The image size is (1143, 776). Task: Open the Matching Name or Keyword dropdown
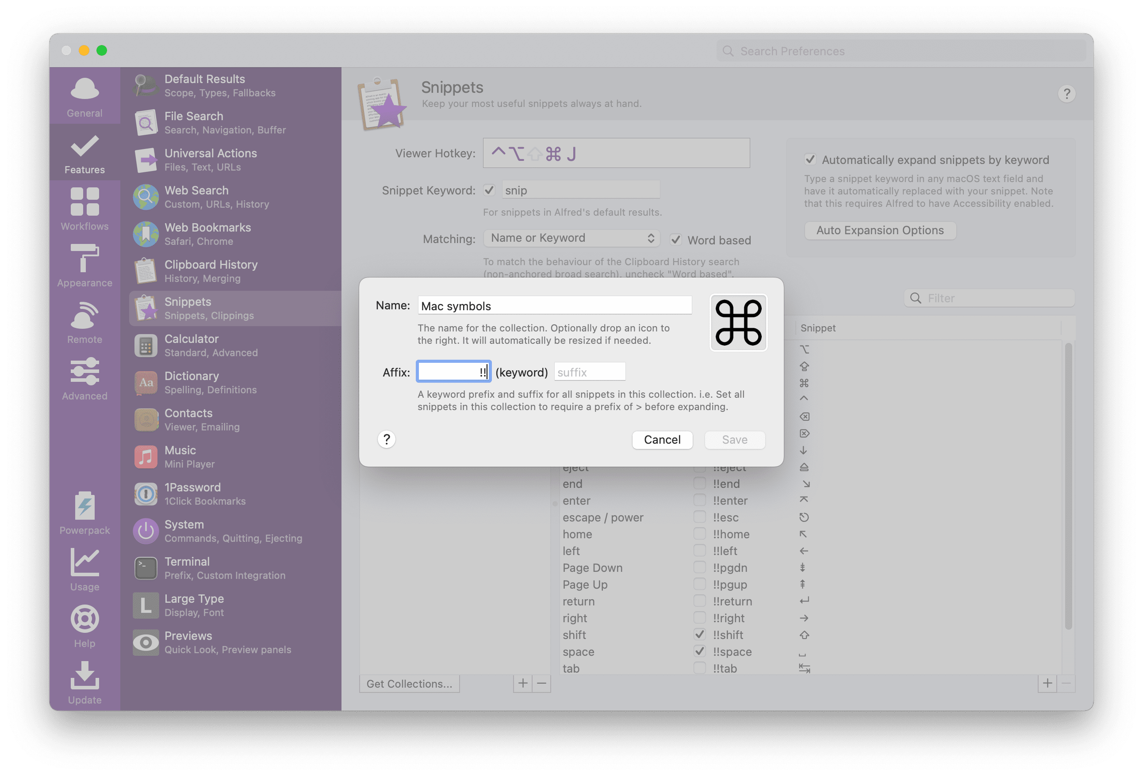click(x=571, y=238)
